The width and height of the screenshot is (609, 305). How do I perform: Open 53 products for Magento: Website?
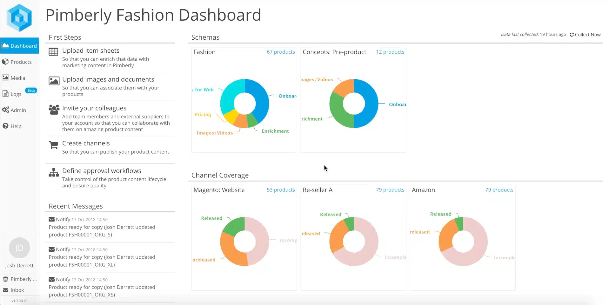(x=281, y=190)
